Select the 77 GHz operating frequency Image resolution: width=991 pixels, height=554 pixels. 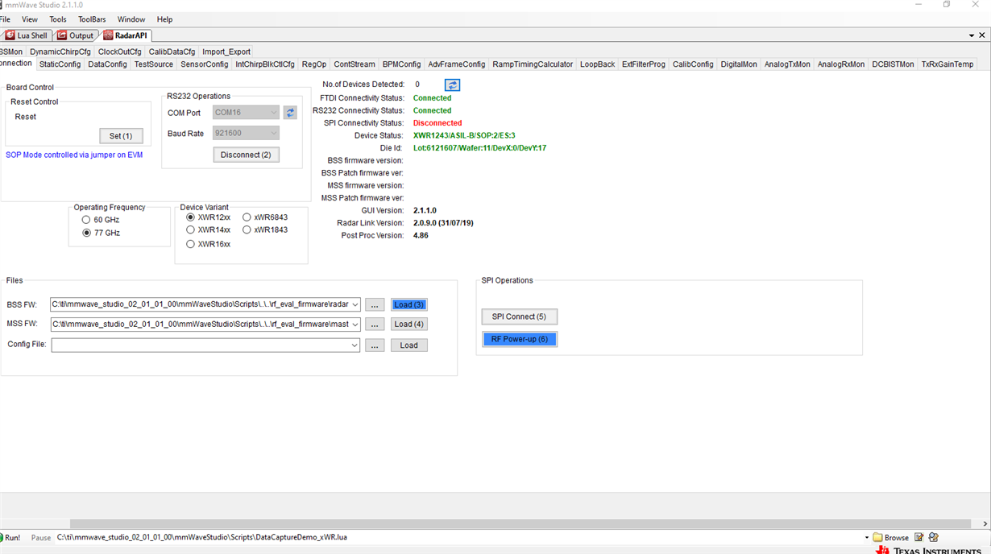(x=86, y=233)
